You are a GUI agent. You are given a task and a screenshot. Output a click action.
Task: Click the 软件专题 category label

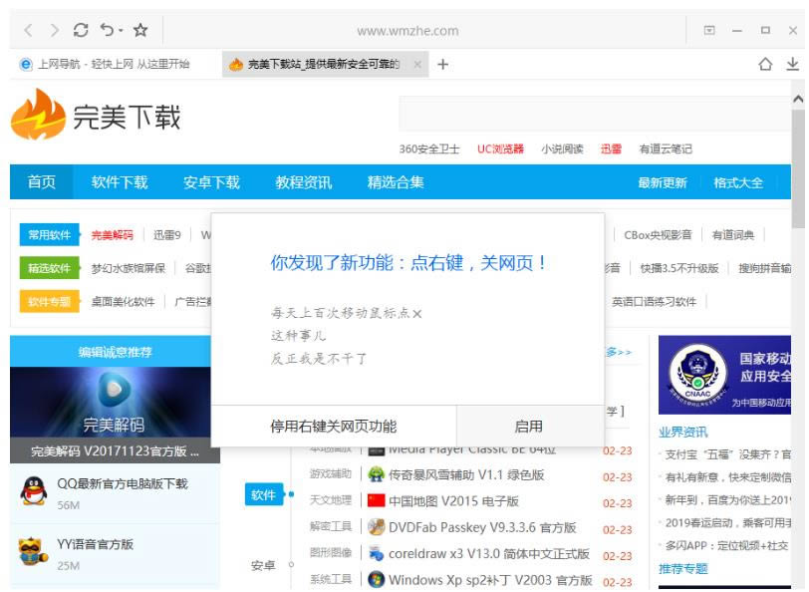tap(50, 301)
